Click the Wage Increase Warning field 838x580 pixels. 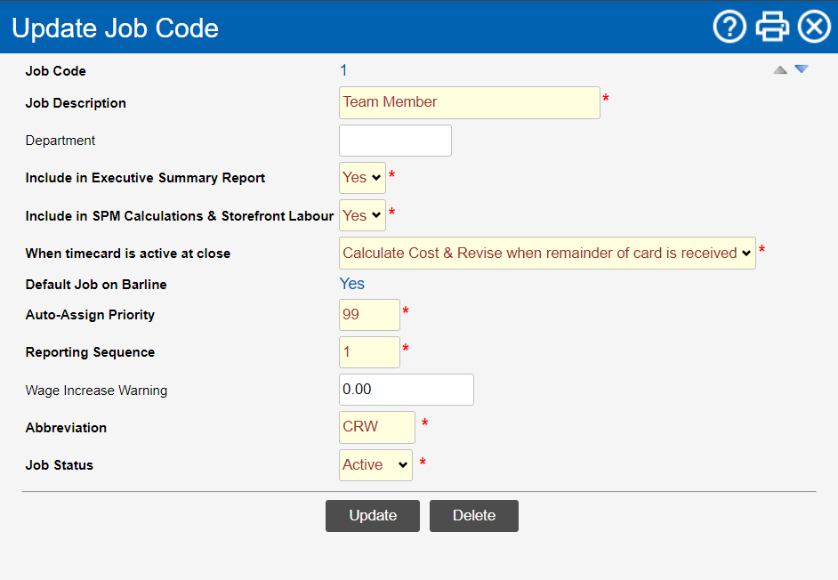(406, 390)
